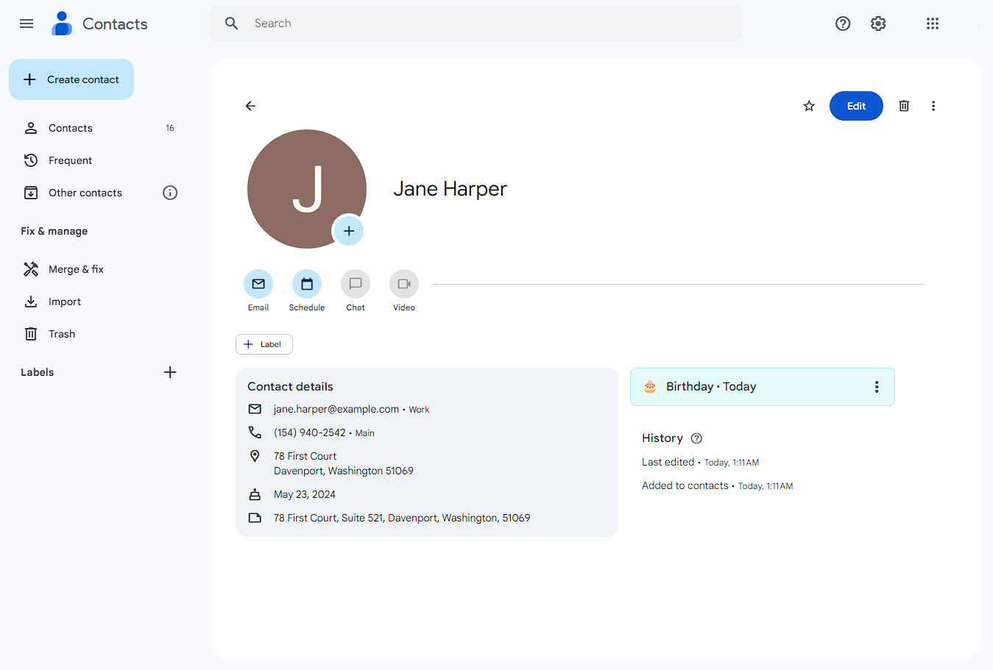The width and height of the screenshot is (993, 670).
Task: Click jane.harper@example.com email address
Action: [x=336, y=409]
